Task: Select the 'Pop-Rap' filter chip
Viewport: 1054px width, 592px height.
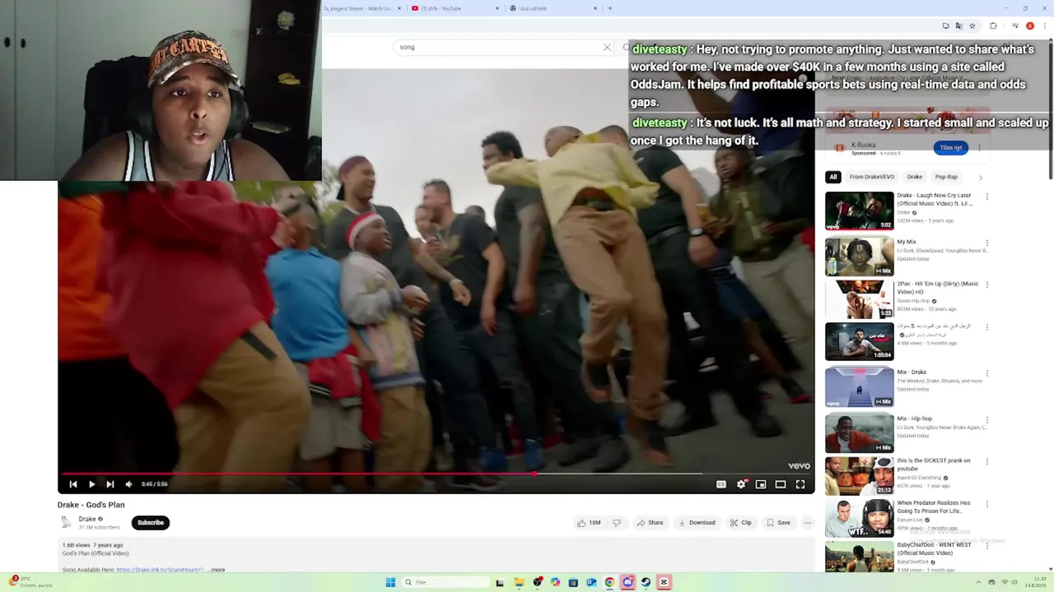Action: coord(946,177)
